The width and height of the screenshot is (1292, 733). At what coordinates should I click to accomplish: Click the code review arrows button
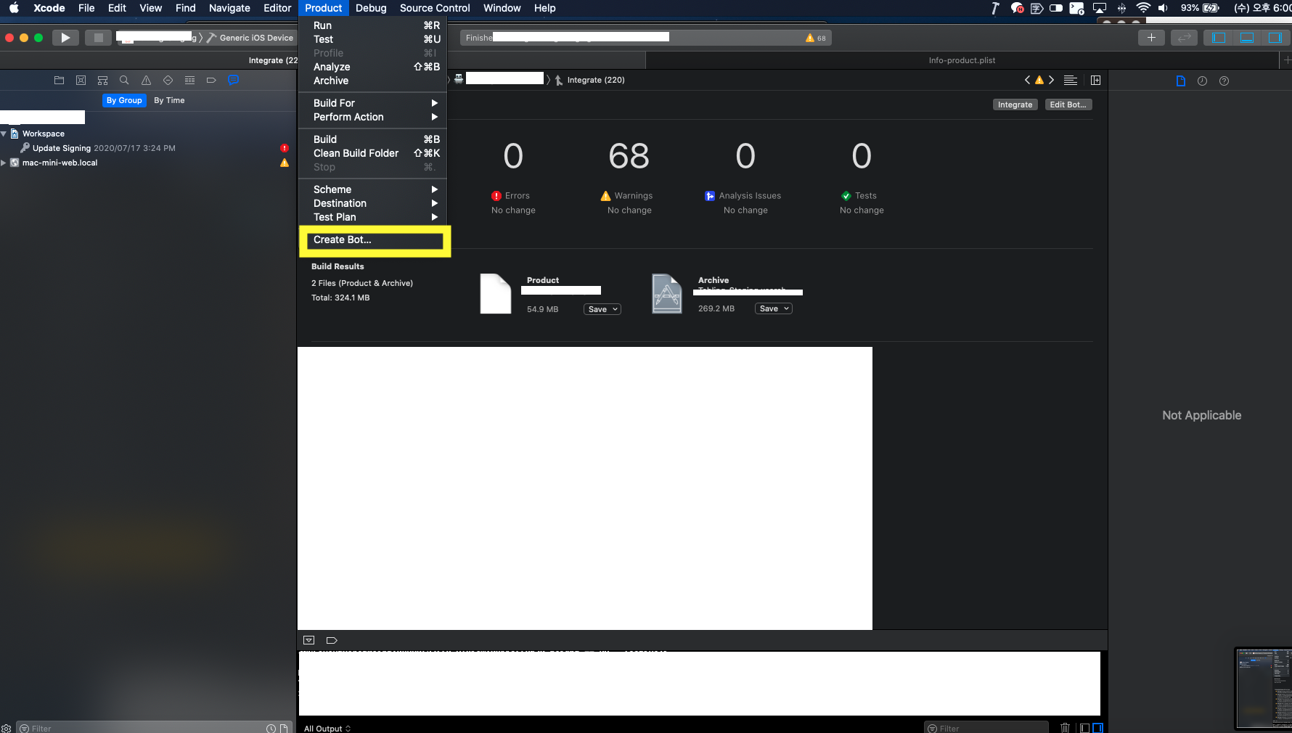tap(1184, 38)
